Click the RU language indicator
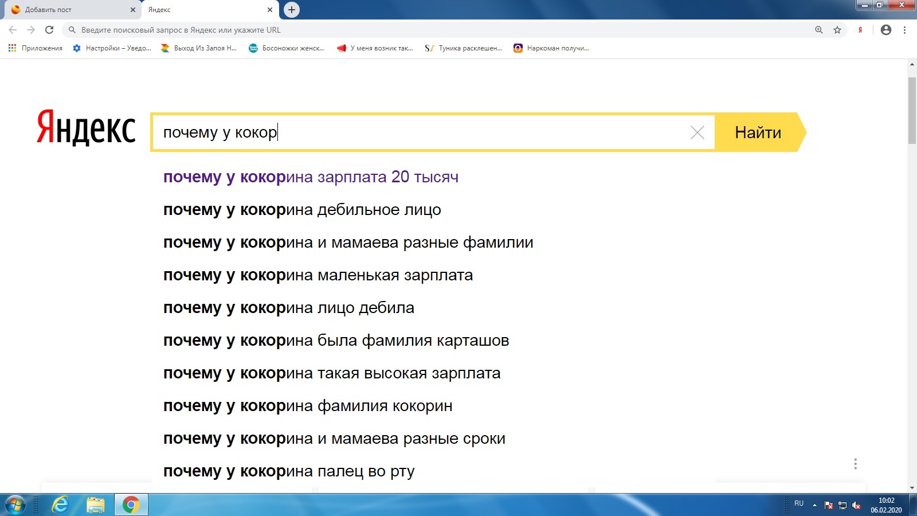917x516 pixels. point(799,503)
